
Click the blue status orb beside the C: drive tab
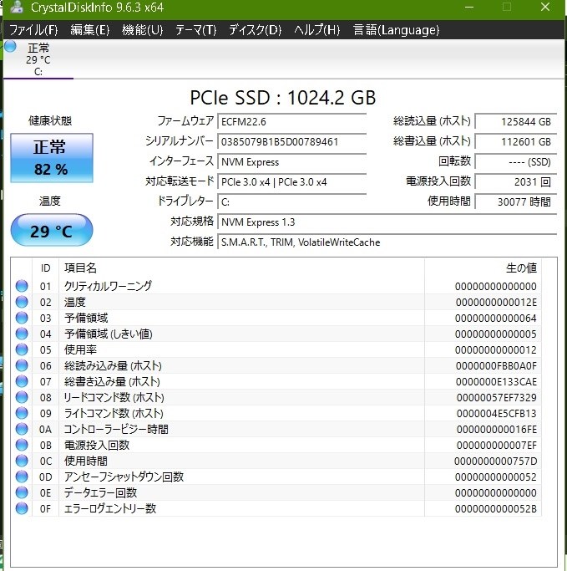[10, 47]
